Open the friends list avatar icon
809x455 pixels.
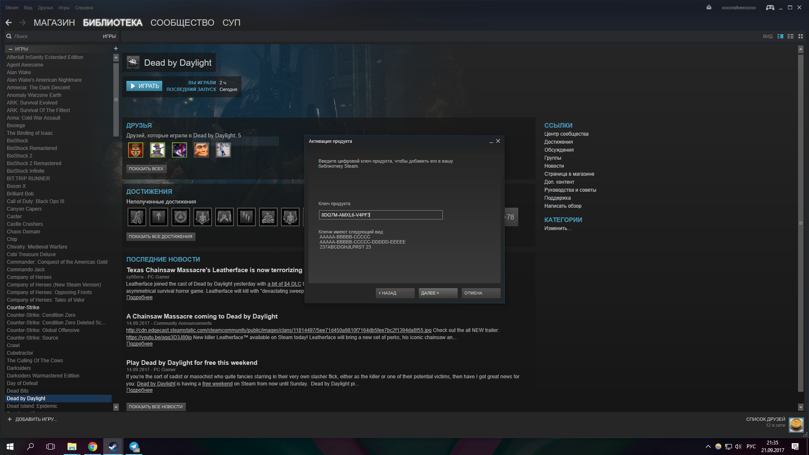point(796,425)
